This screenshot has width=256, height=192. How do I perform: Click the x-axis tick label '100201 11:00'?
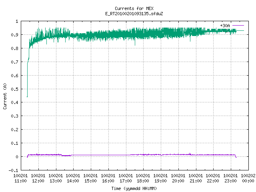[x=20, y=178]
